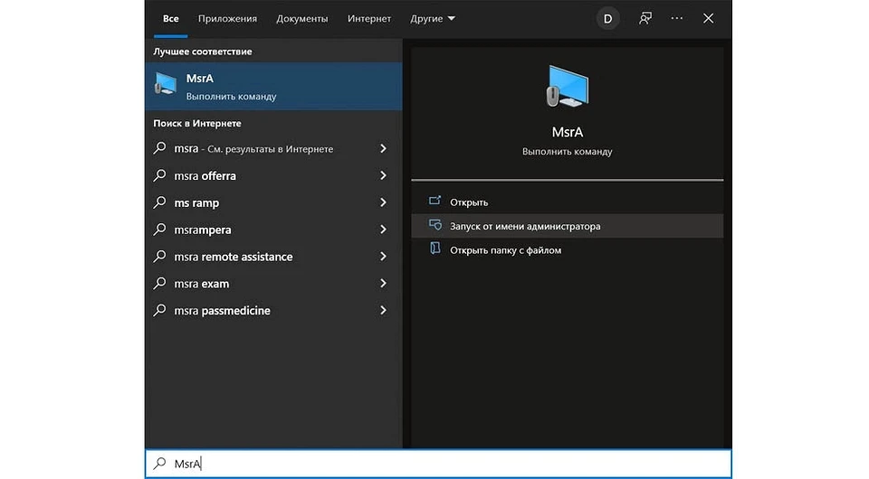Expand the msra remote assistance arrow

coord(383,257)
